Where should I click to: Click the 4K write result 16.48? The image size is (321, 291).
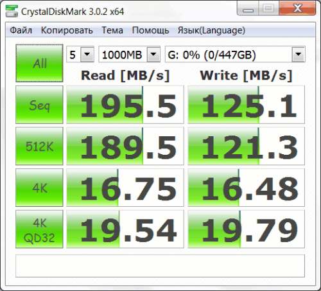(x=246, y=188)
